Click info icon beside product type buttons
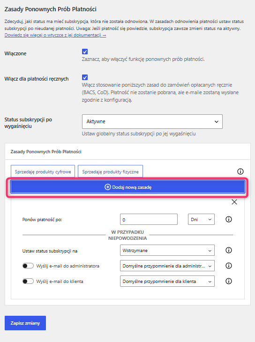Viewport: 255px width, 342px height. pos(240,171)
